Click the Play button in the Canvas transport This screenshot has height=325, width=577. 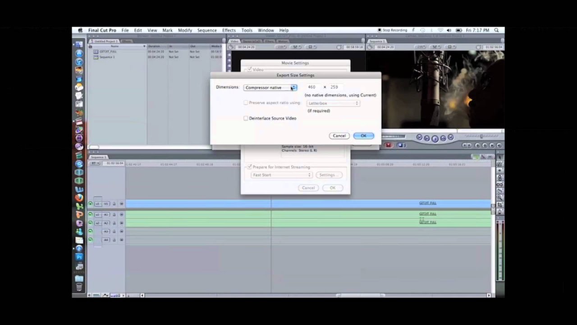(435, 138)
